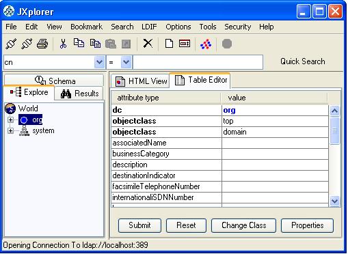Click the table scrollbar up arrow
Screen dimensions: 348x254
(x=334, y=111)
